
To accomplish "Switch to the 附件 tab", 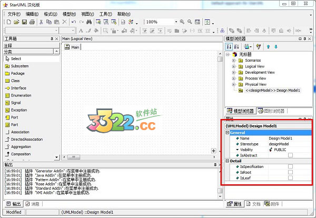I will (x=272, y=204).
